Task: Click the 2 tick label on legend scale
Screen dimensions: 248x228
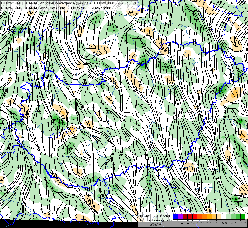Action: pos(245,223)
